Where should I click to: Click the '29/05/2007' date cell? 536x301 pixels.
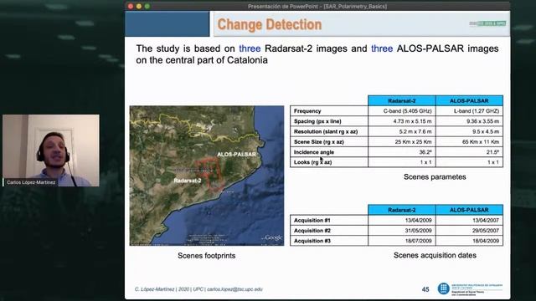(469, 231)
